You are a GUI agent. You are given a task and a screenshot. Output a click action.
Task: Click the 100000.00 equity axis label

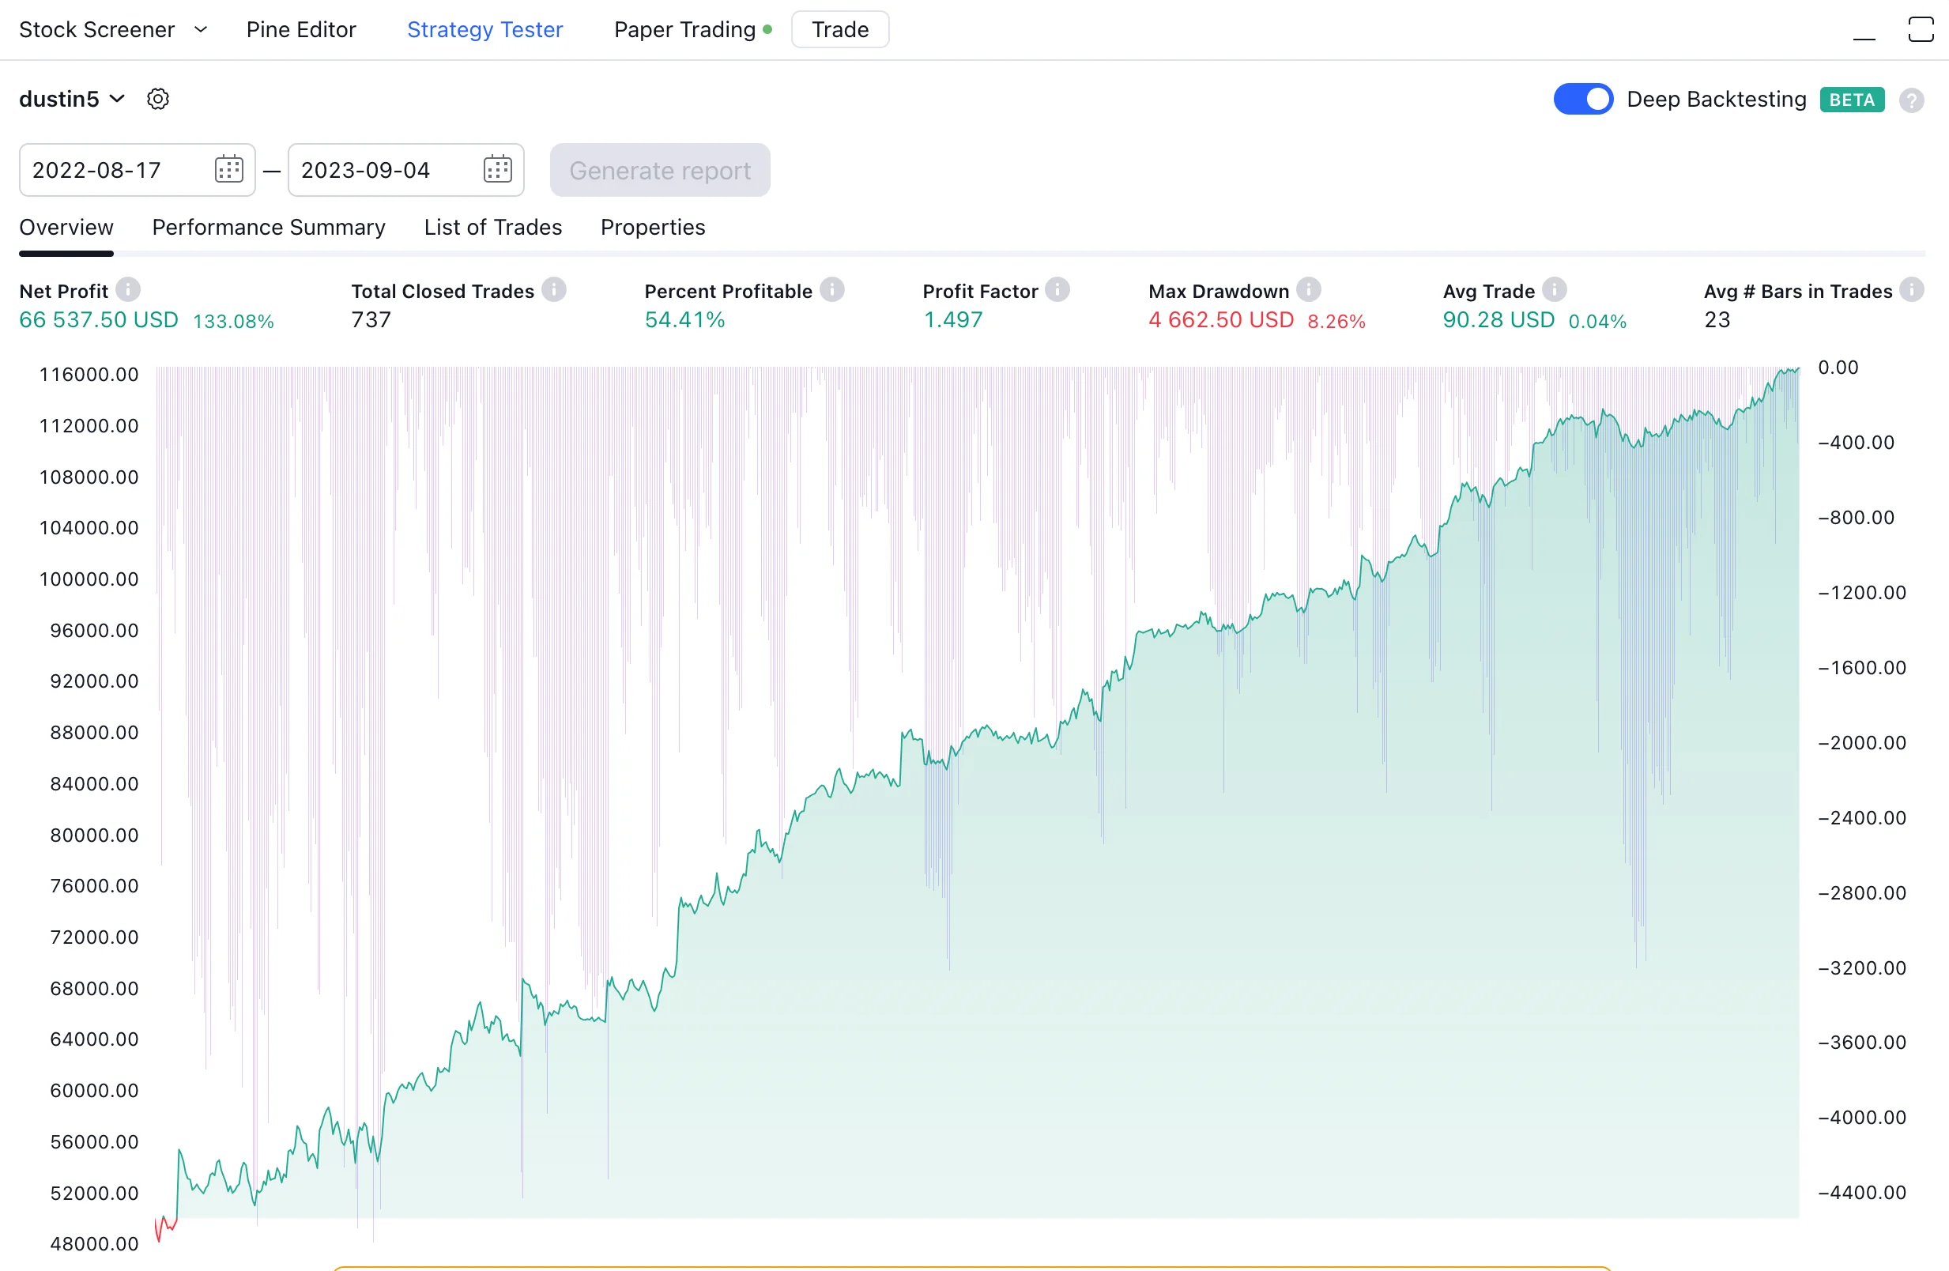(89, 579)
